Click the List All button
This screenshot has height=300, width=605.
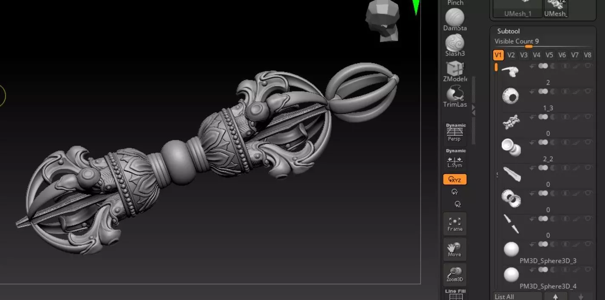[x=517, y=296]
